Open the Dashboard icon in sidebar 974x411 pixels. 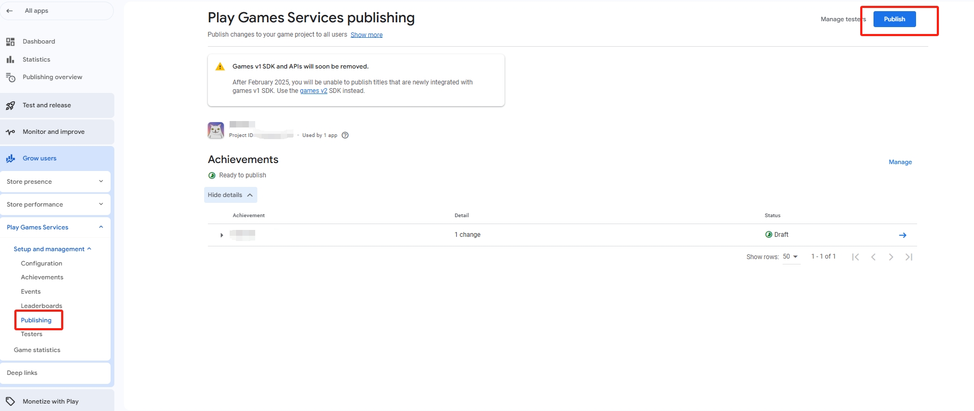click(x=10, y=41)
